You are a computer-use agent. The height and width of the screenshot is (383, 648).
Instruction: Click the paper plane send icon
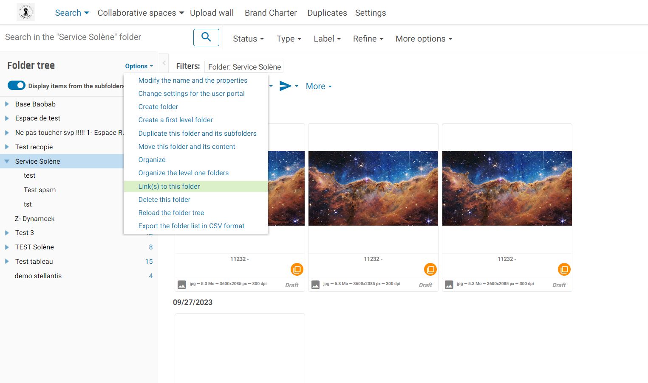point(285,86)
